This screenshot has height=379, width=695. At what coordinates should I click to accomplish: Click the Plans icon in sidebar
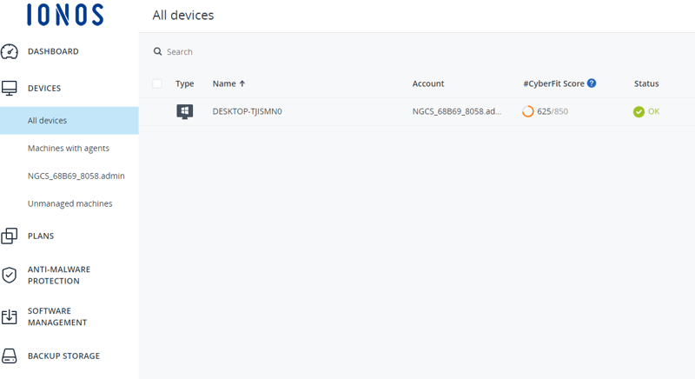click(10, 236)
